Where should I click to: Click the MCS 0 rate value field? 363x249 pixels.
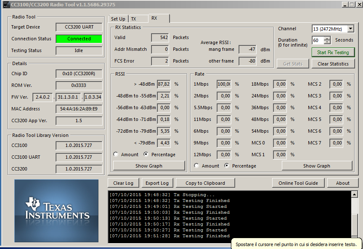(x=280, y=143)
